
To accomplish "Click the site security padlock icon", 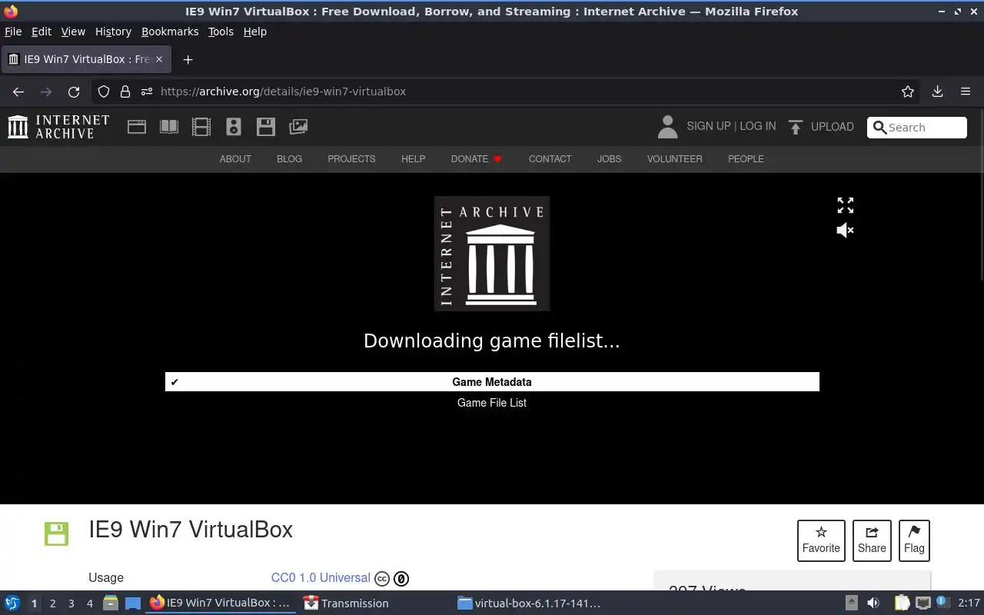I will click(x=125, y=91).
